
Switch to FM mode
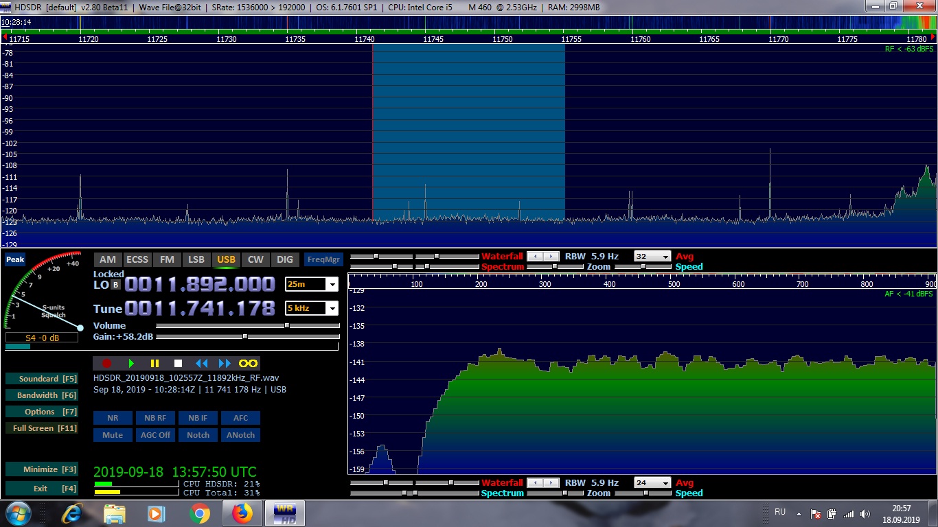coord(167,259)
